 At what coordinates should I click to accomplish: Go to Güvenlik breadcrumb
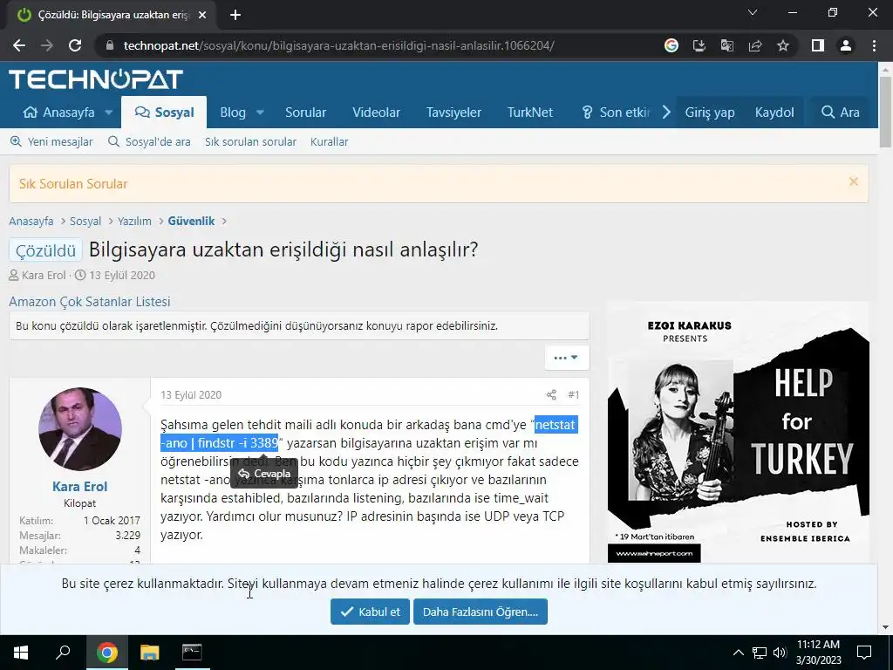click(191, 221)
